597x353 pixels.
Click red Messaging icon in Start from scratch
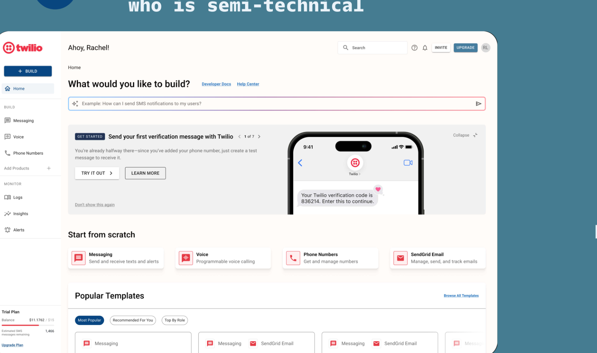(x=78, y=258)
